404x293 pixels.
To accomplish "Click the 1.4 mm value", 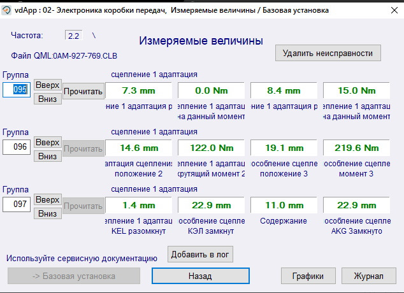I will [x=139, y=206].
